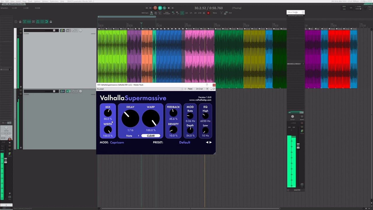
Task: Click the MOD Rate knob
Action: (x=190, y=116)
